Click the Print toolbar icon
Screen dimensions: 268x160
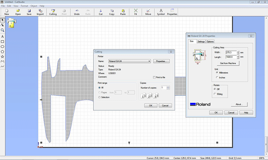coord(64,12)
